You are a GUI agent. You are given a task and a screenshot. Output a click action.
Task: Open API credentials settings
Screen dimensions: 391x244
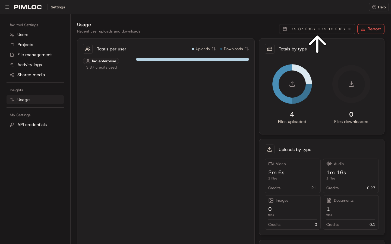coord(35,125)
